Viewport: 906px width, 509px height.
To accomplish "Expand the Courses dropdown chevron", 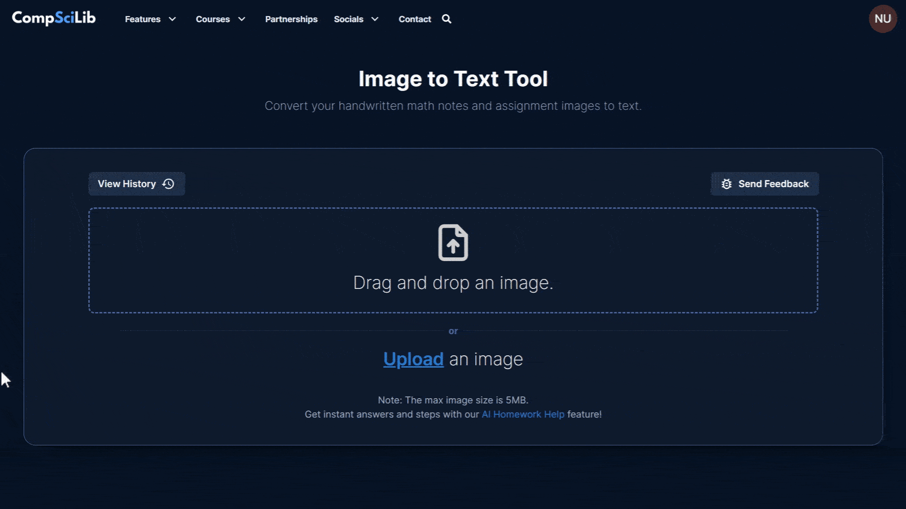I will pyautogui.click(x=242, y=19).
